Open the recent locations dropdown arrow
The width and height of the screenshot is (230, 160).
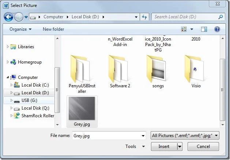[x=26, y=17]
